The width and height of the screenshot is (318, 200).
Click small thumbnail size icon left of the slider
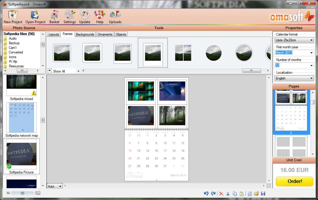pyautogui.click(x=8, y=193)
